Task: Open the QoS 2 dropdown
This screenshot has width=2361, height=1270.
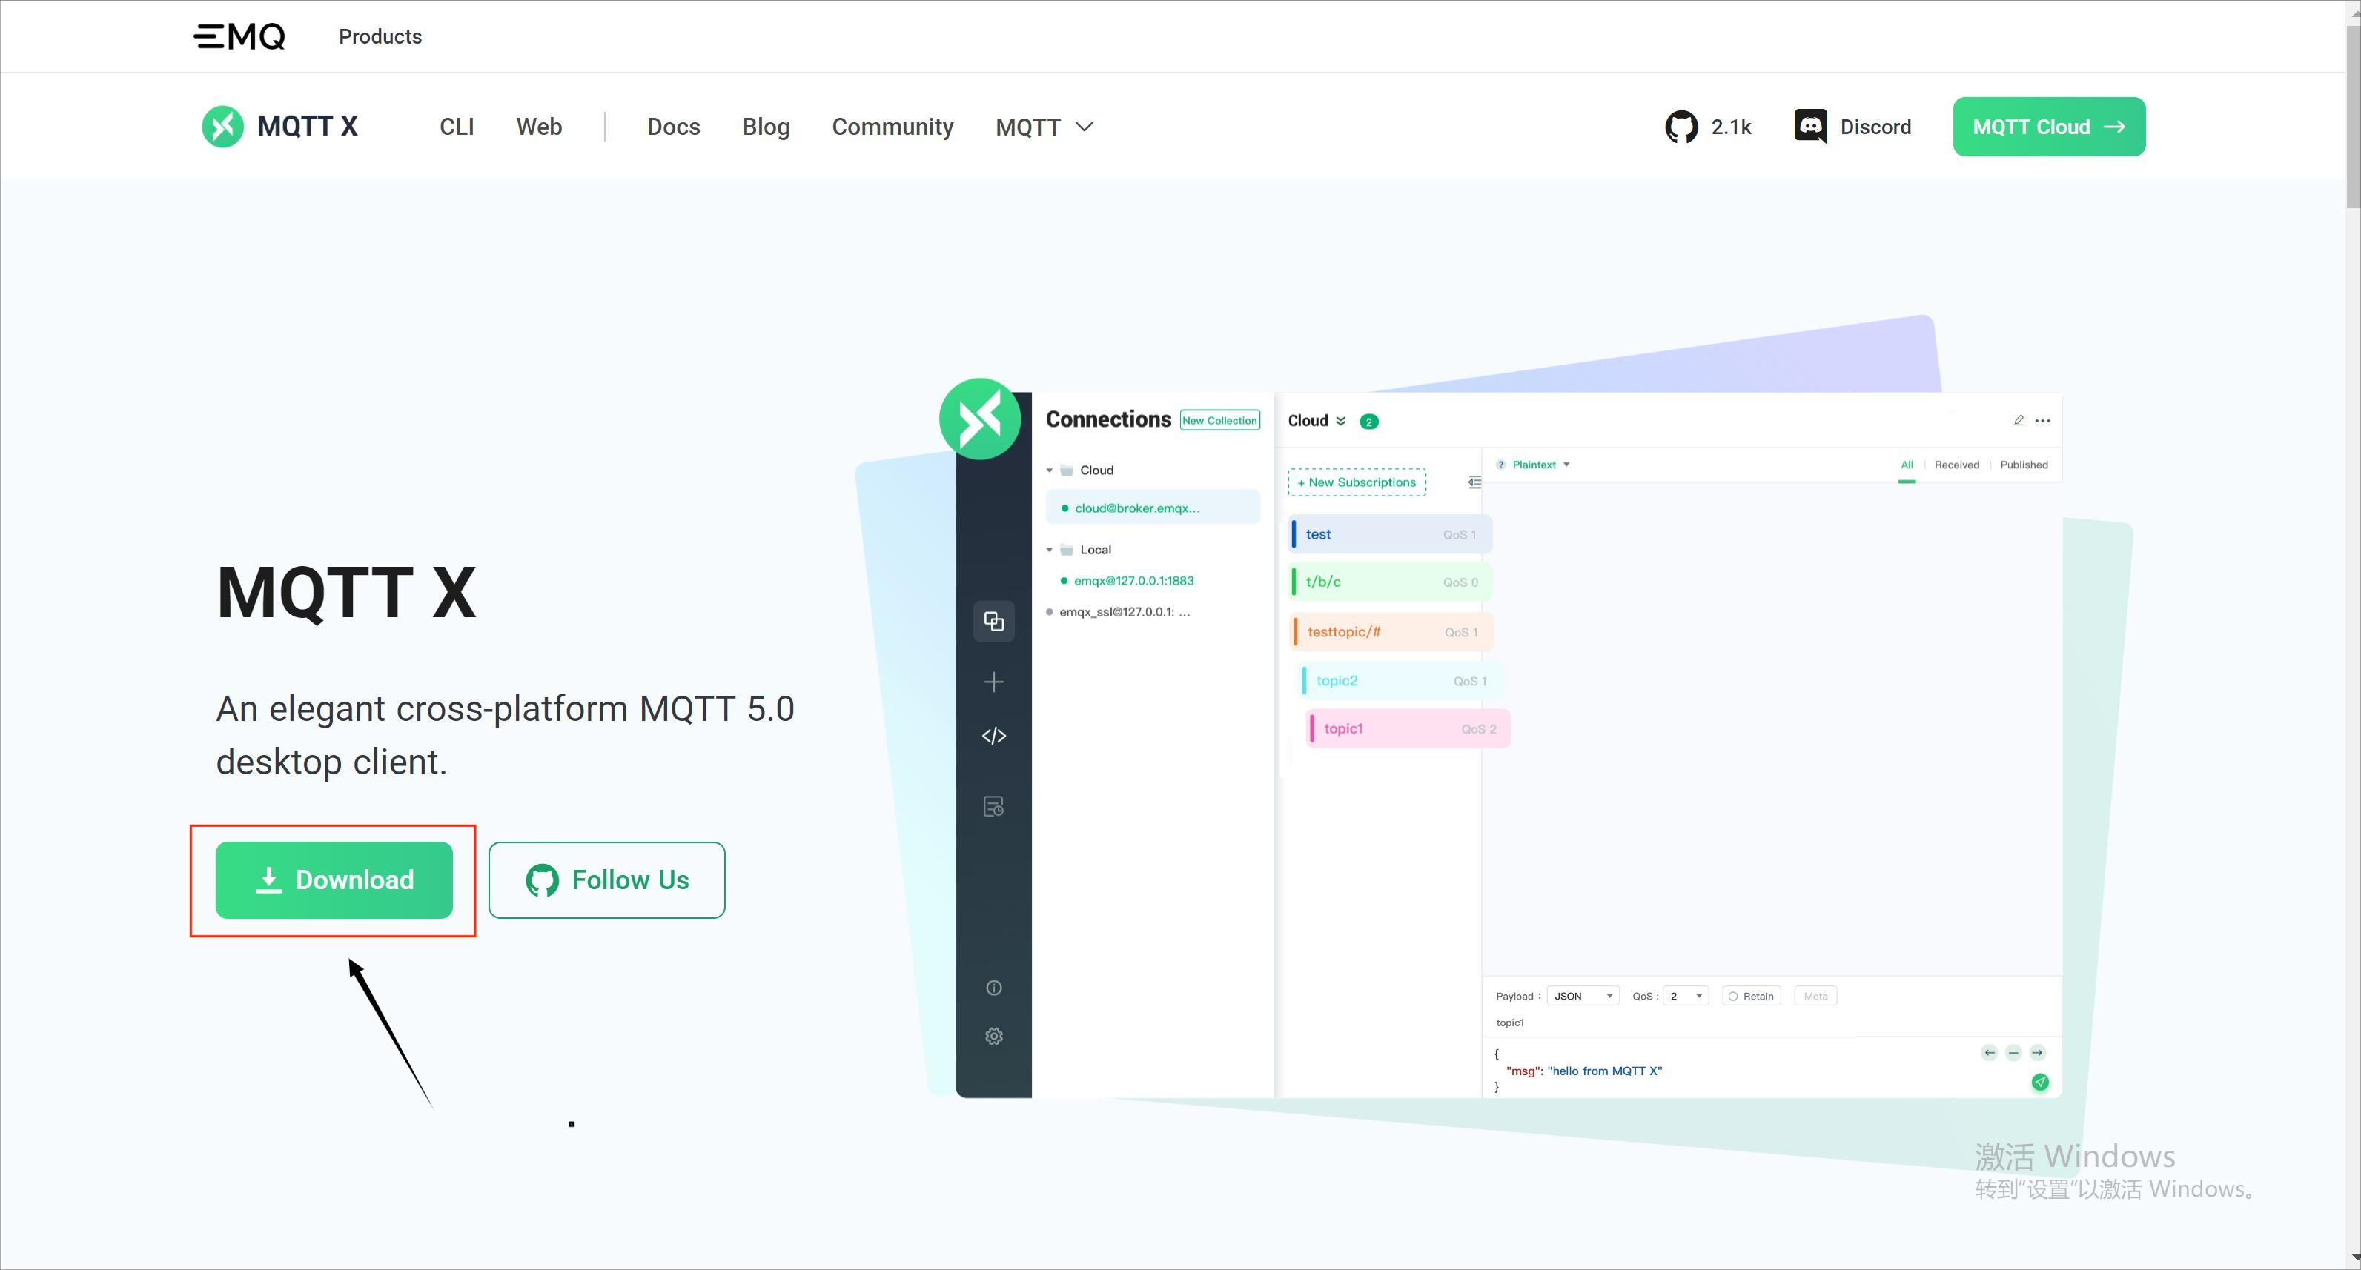Action: pos(1686,996)
